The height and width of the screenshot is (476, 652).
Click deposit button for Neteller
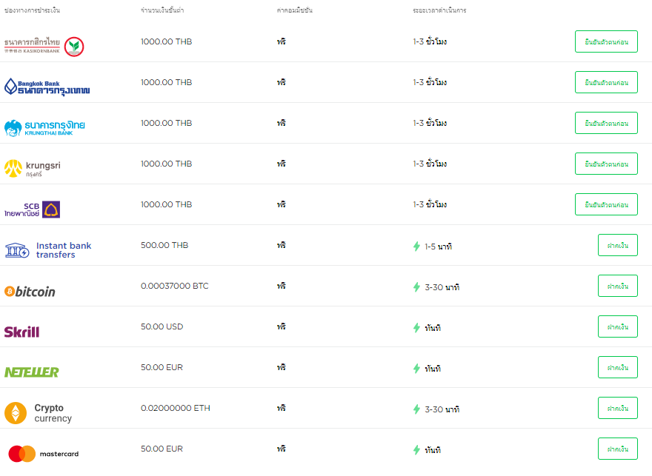617,367
